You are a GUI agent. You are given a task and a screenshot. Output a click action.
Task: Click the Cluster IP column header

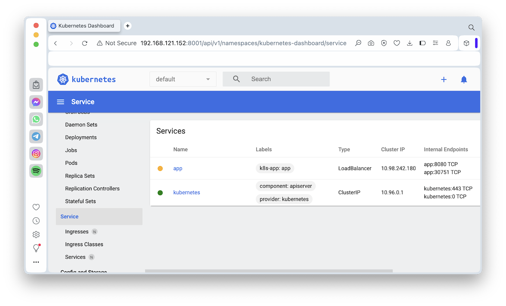pyautogui.click(x=393, y=150)
